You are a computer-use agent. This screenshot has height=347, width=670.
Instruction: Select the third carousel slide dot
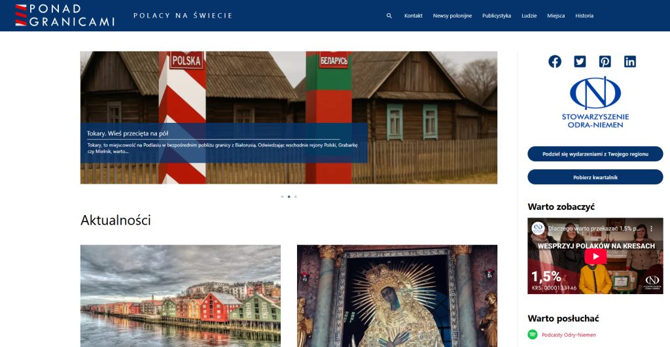295,197
